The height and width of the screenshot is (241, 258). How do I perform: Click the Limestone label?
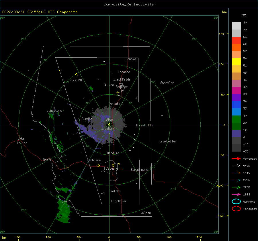[x=54, y=111]
